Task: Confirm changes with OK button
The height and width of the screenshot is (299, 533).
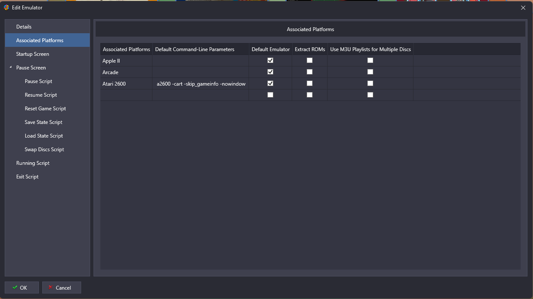Action: [22, 287]
